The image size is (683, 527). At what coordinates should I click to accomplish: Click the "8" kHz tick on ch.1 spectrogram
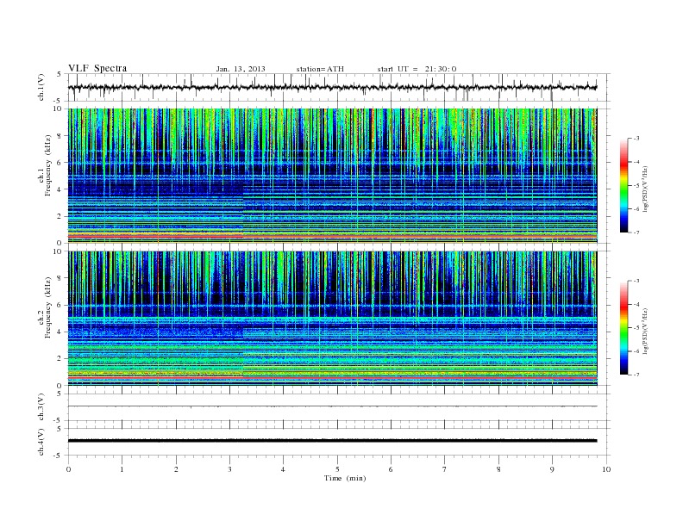[60, 136]
